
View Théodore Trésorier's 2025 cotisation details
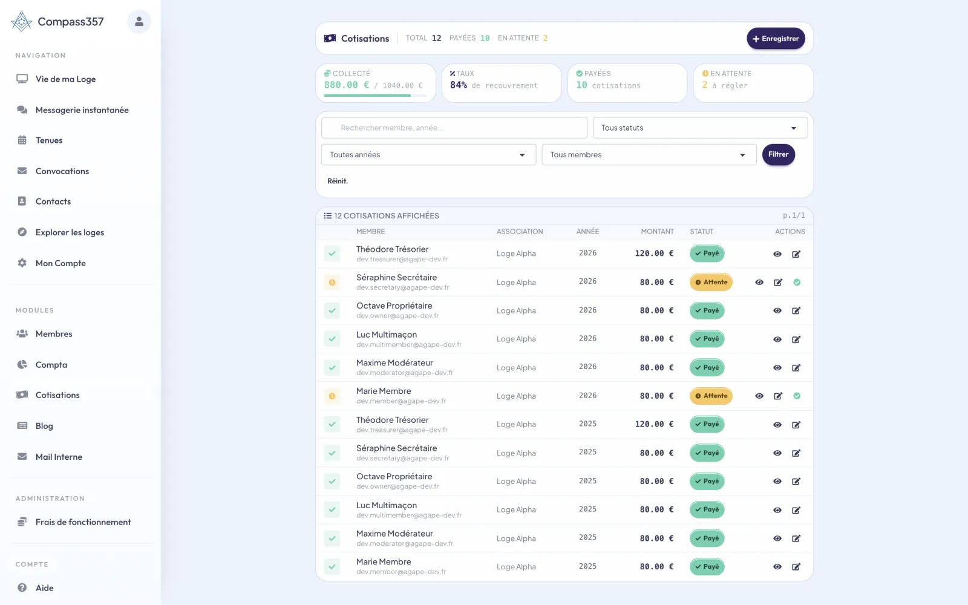(x=777, y=425)
